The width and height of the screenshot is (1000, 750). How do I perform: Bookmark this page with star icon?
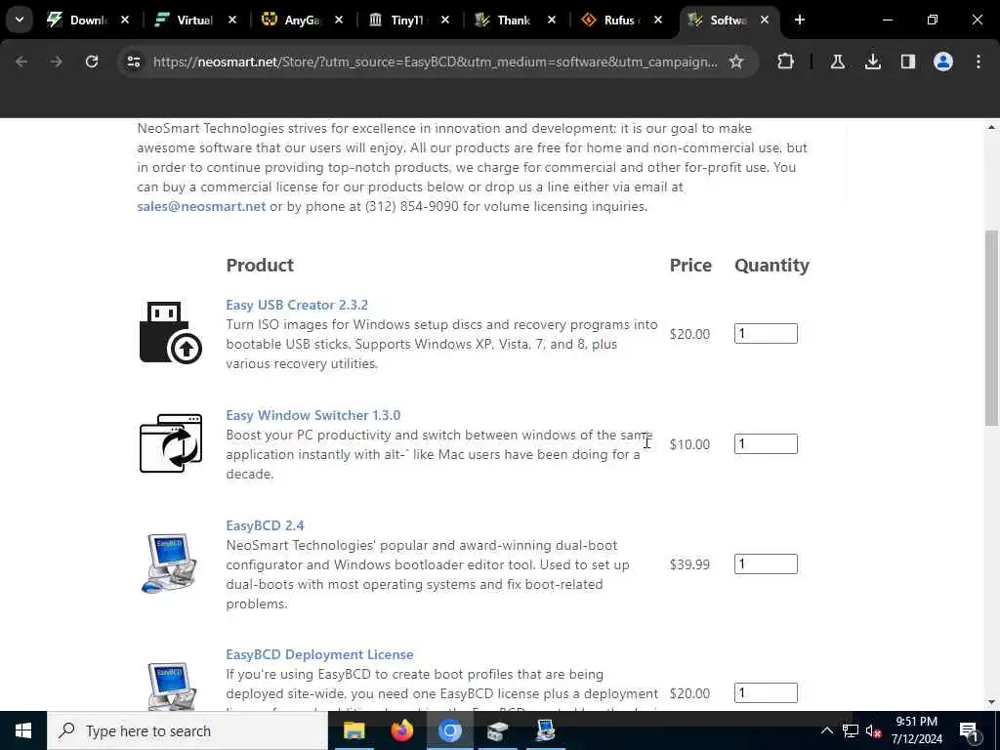(x=736, y=62)
